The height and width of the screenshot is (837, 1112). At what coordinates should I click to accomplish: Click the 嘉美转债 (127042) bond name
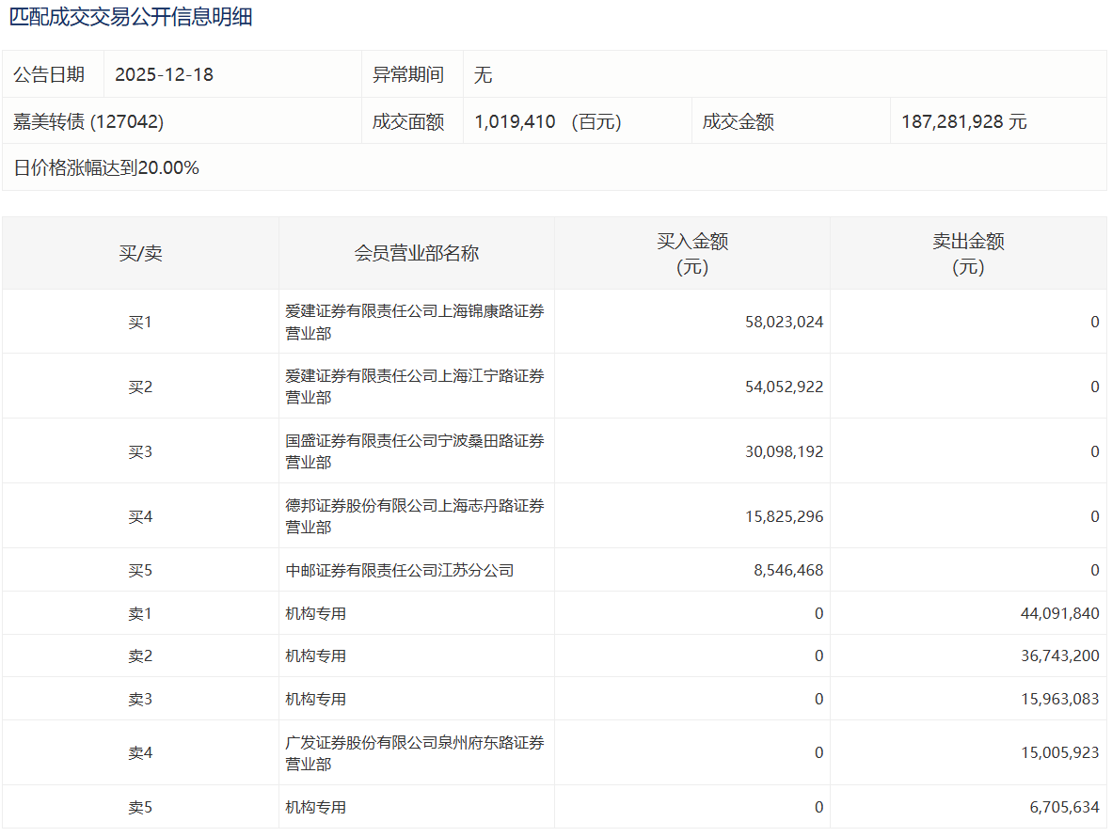(88, 121)
